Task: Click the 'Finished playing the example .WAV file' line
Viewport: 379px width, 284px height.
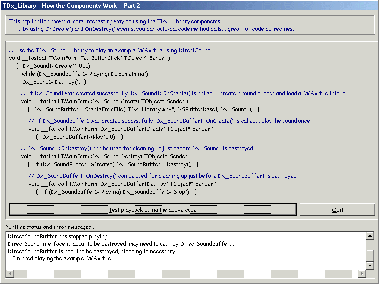Action: click(59, 259)
